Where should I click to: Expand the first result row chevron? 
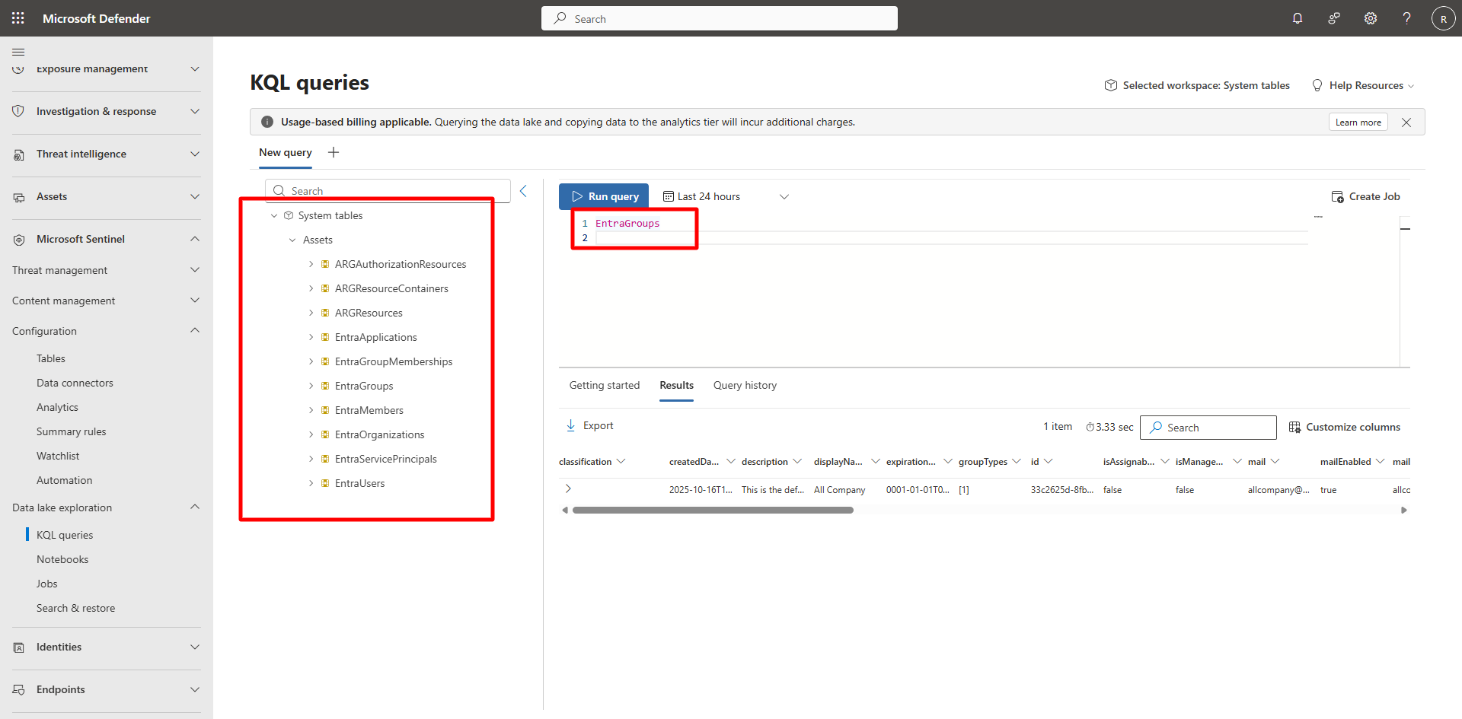[x=568, y=488]
